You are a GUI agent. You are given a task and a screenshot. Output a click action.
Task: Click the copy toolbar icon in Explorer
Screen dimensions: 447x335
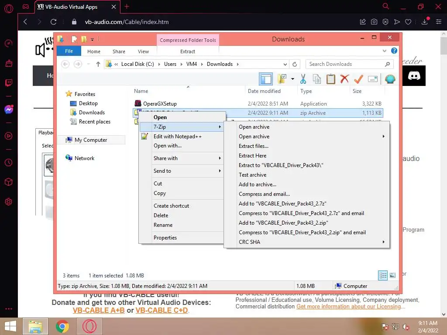pyautogui.click(x=317, y=79)
